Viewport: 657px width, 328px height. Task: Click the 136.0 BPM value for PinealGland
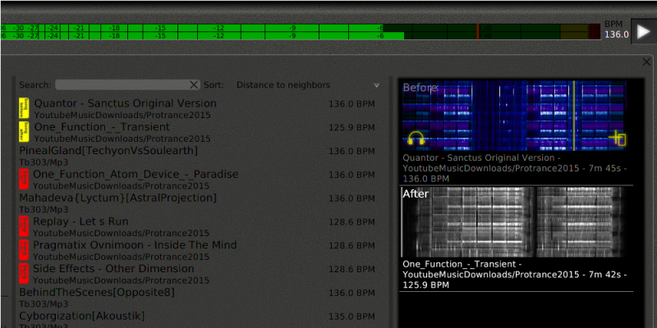tap(351, 151)
